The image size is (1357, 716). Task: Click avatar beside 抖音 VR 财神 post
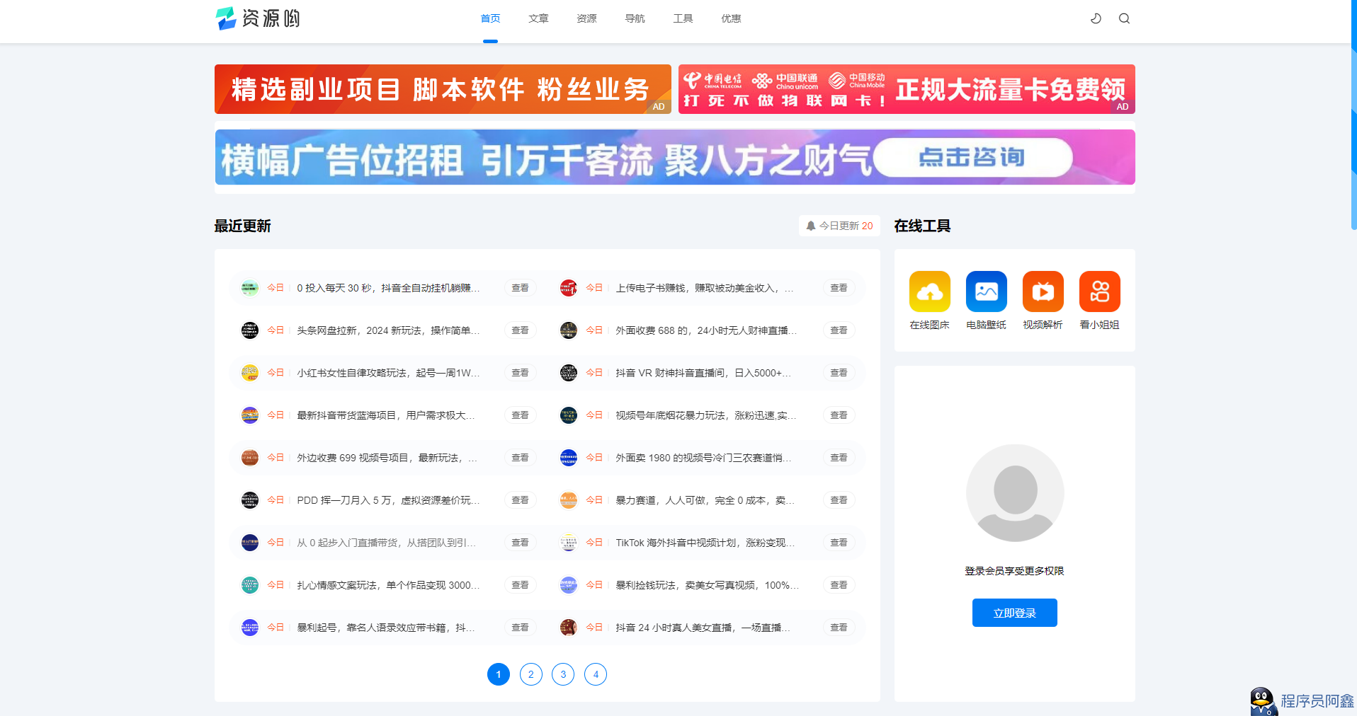[x=569, y=373]
